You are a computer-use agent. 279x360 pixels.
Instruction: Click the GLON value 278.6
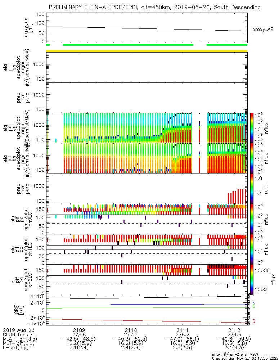79,335
